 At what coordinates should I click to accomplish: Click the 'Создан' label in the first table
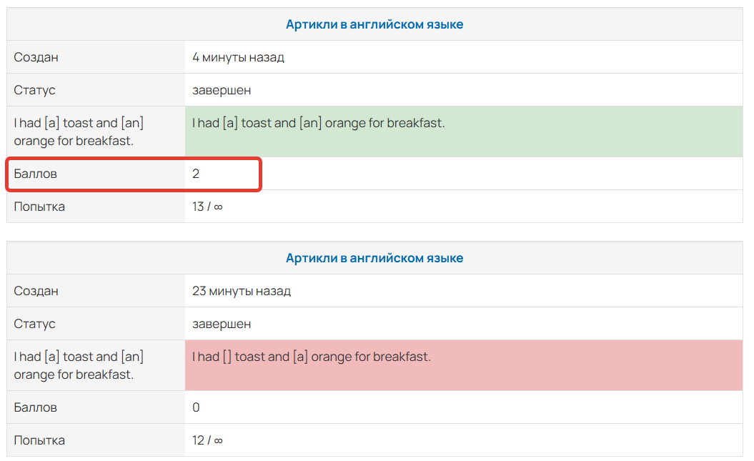click(36, 57)
